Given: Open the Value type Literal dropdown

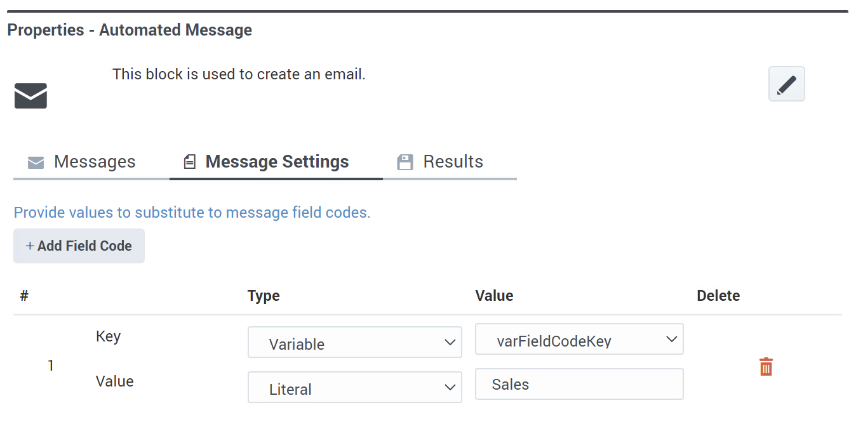Looking at the screenshot, I should point(354,387).
